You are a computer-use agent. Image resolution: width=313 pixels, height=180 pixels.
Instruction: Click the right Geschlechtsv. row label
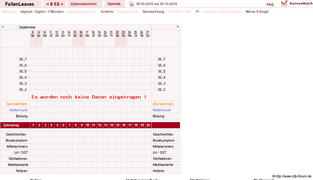tap(163, 134)
